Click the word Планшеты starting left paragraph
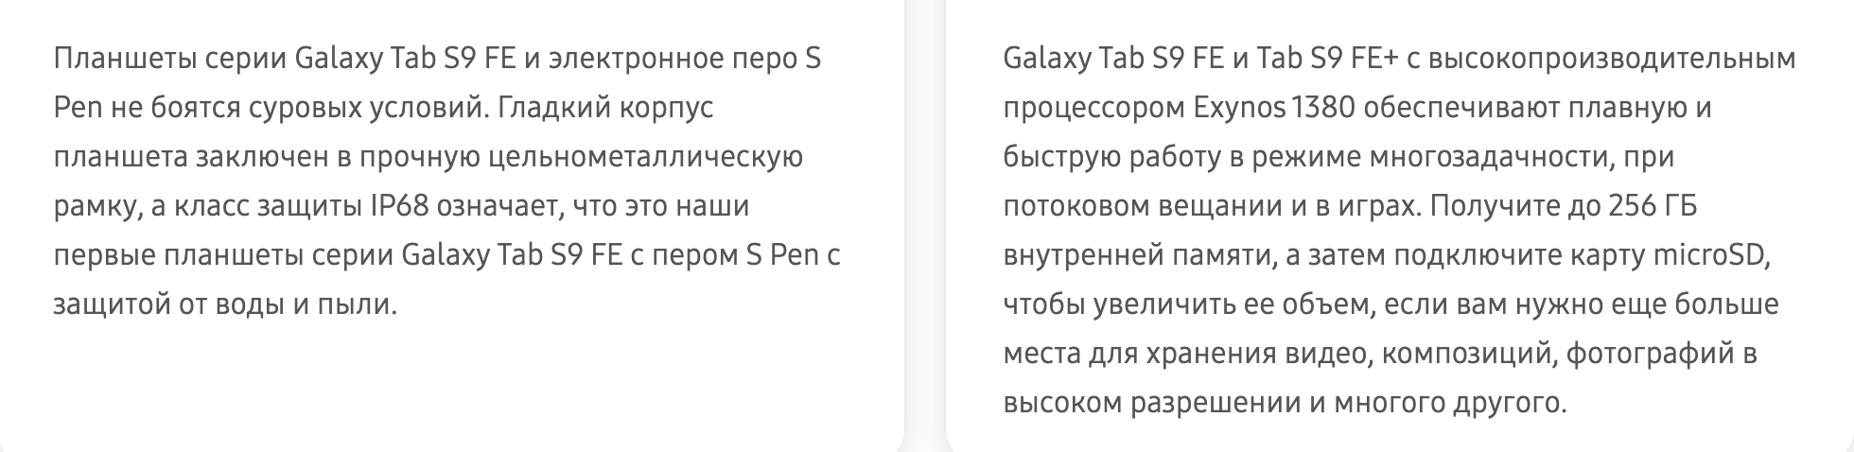The height and width of the screenshot is (452, 1854). tap(125, 59)
